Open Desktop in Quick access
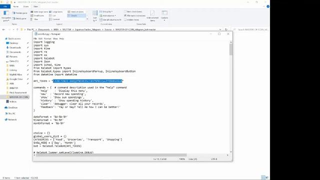This screenshot has width=320, height=180. pyautogui.click(x=13, y=43)
